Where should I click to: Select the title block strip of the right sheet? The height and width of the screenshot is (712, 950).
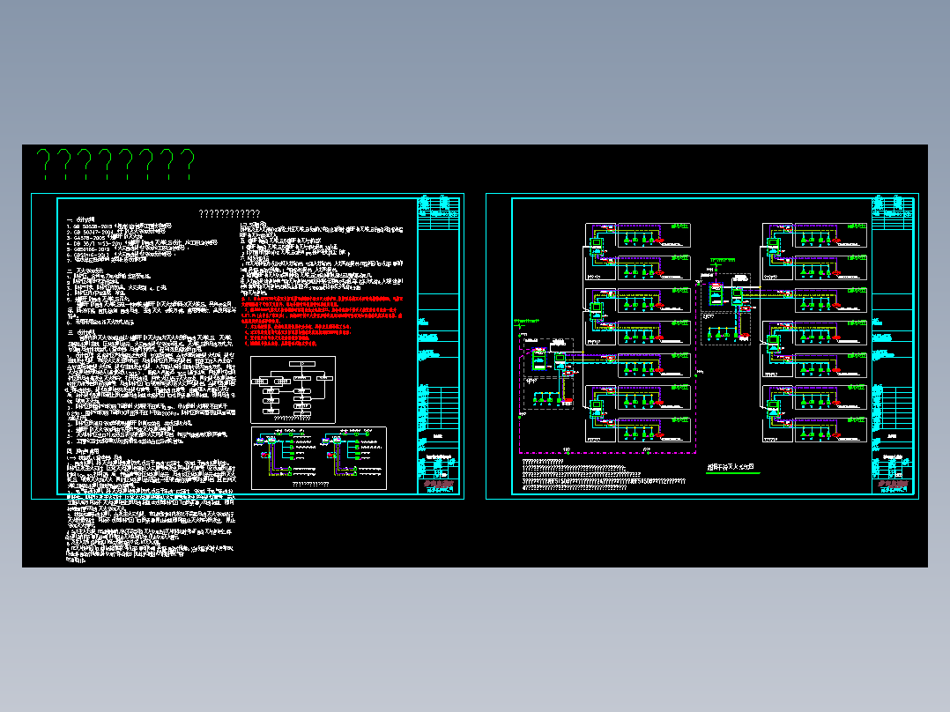tap(893, 346)
